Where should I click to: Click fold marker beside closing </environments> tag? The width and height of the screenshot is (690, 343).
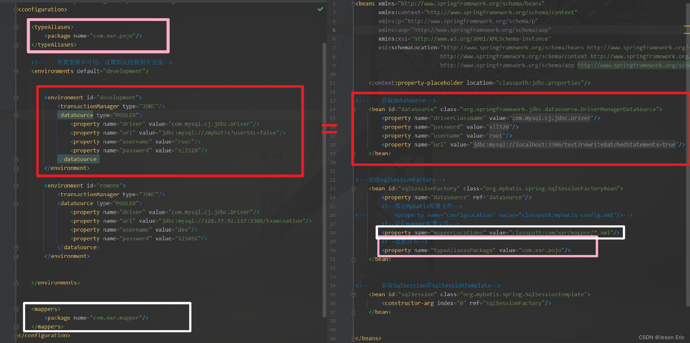(16, 283)
